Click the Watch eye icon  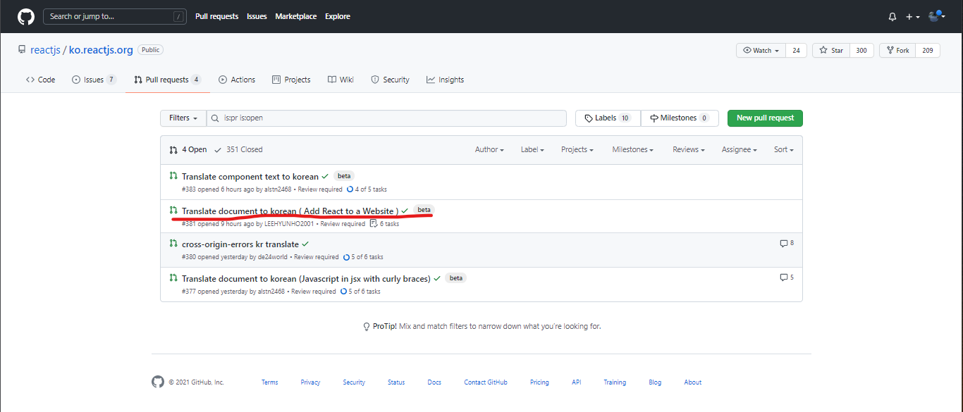click(x=747, y=50)
